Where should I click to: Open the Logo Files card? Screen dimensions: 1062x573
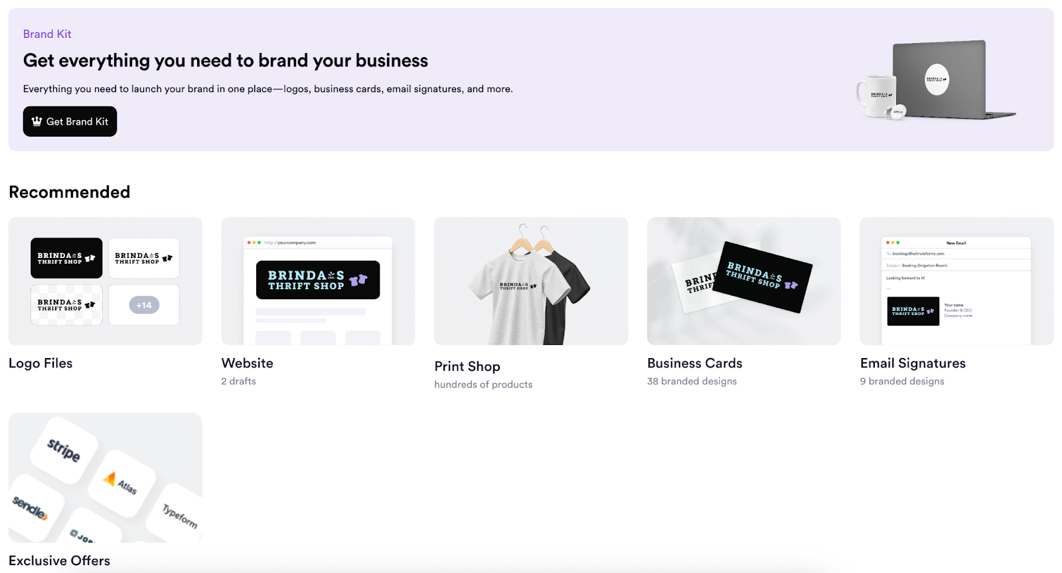point(104,281)
